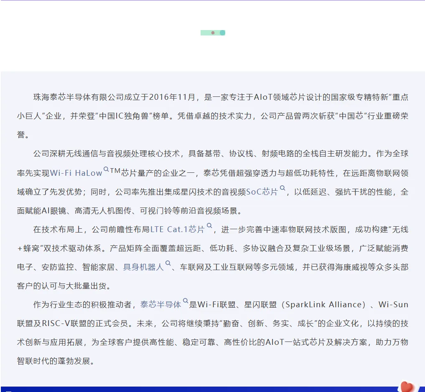This screenshot has width=425, height=392.
Task: Click search icon after LTE Cat.1芯片
Action: [209, 226]
